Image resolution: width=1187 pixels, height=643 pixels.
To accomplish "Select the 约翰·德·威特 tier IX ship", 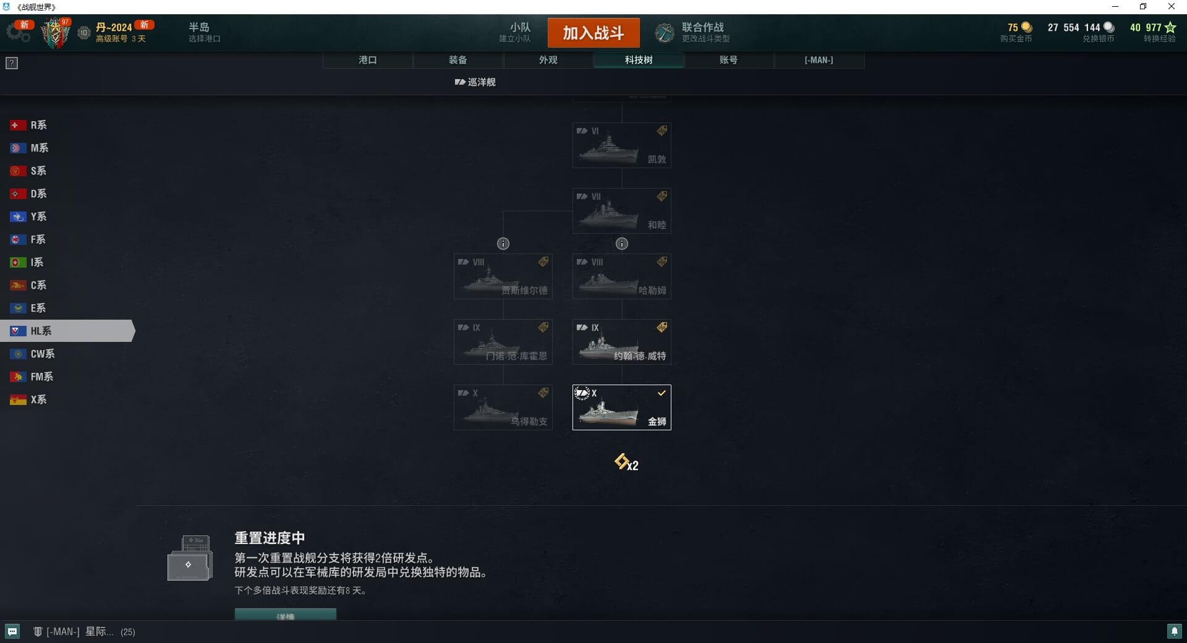I will (x=622, y=342).
